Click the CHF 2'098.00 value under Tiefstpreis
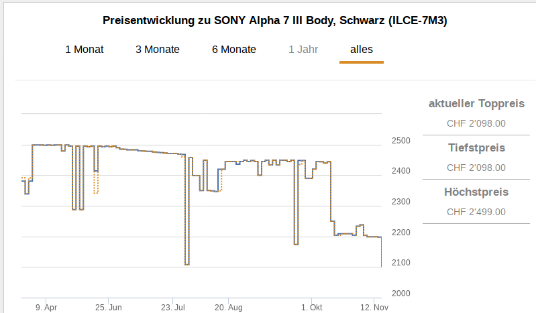536x313 pixels. point(476,168)
